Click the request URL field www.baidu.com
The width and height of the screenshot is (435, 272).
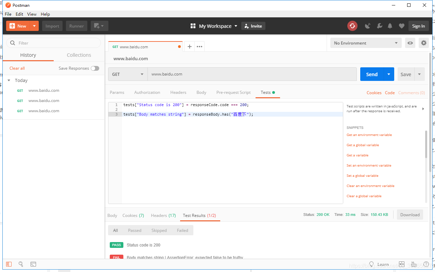[x=252, y=74]
